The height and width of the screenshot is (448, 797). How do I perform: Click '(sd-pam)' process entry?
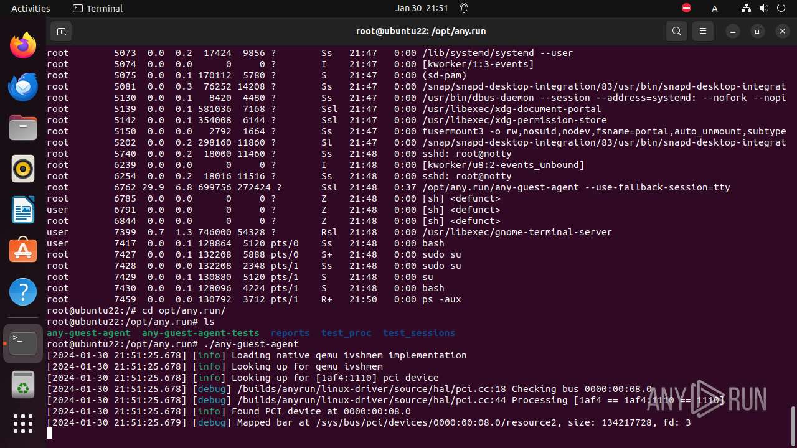click(444, 75)
